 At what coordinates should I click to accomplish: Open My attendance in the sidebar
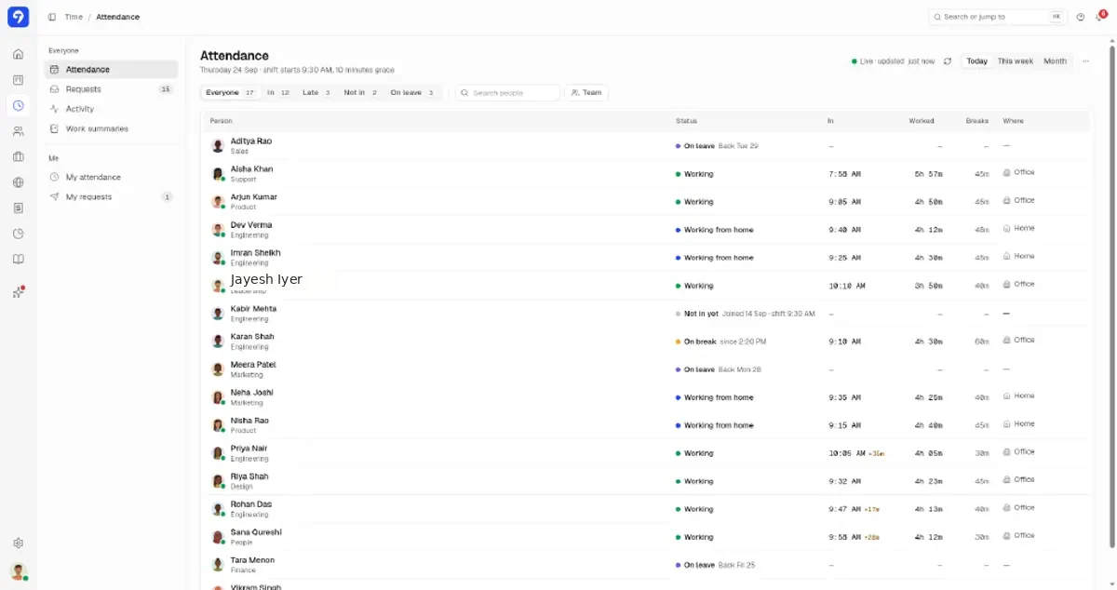click(111, 177)
